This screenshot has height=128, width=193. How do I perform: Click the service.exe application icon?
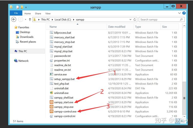(51, 74)
